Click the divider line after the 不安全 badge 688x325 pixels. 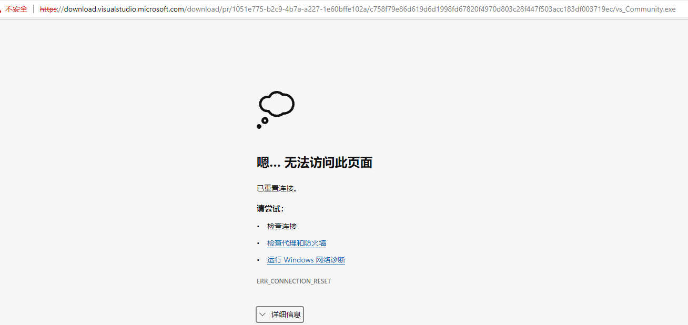(x=33, y=9)
